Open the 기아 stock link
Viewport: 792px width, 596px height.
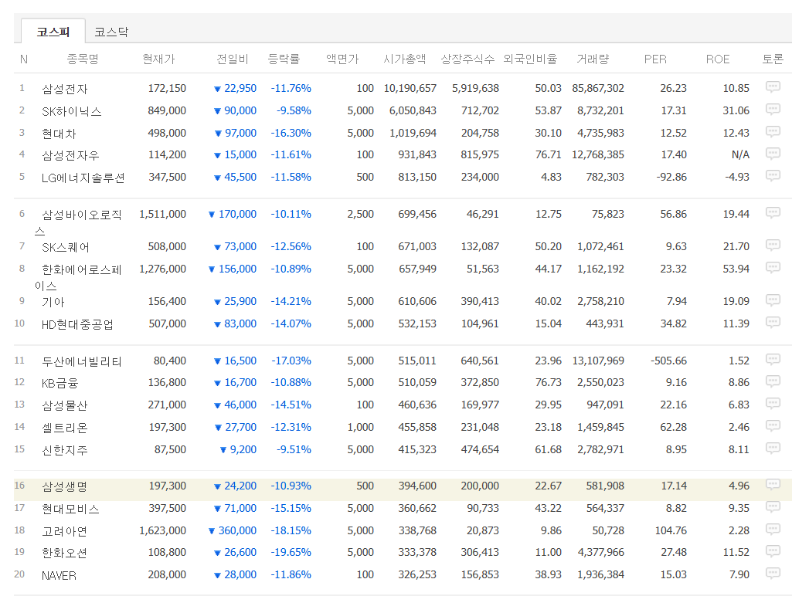53,302
